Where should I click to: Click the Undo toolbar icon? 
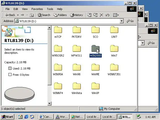tap(107, 15)
